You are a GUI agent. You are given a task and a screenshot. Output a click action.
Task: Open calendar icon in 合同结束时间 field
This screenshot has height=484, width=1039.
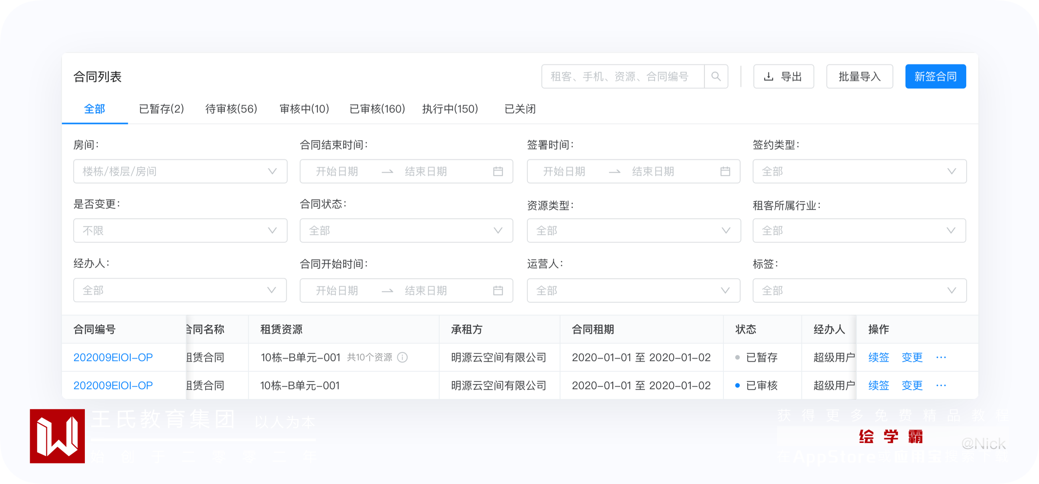point(498,171)
